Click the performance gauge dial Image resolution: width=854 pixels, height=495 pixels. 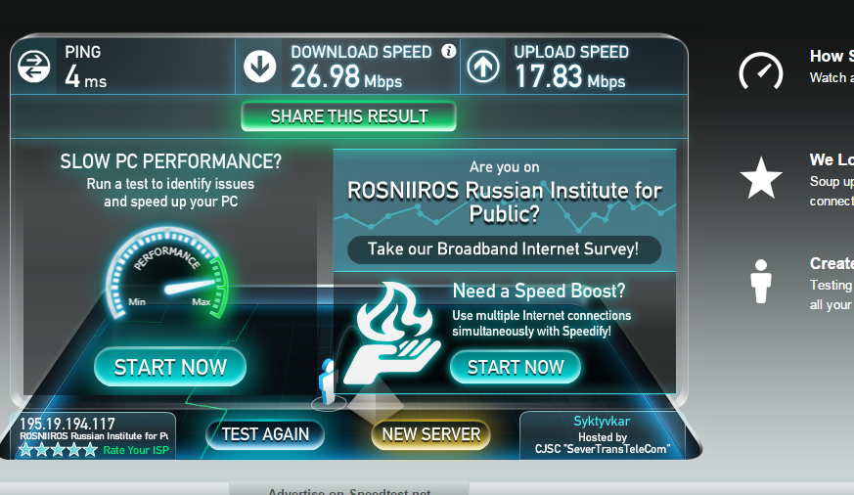coord(166,273)
